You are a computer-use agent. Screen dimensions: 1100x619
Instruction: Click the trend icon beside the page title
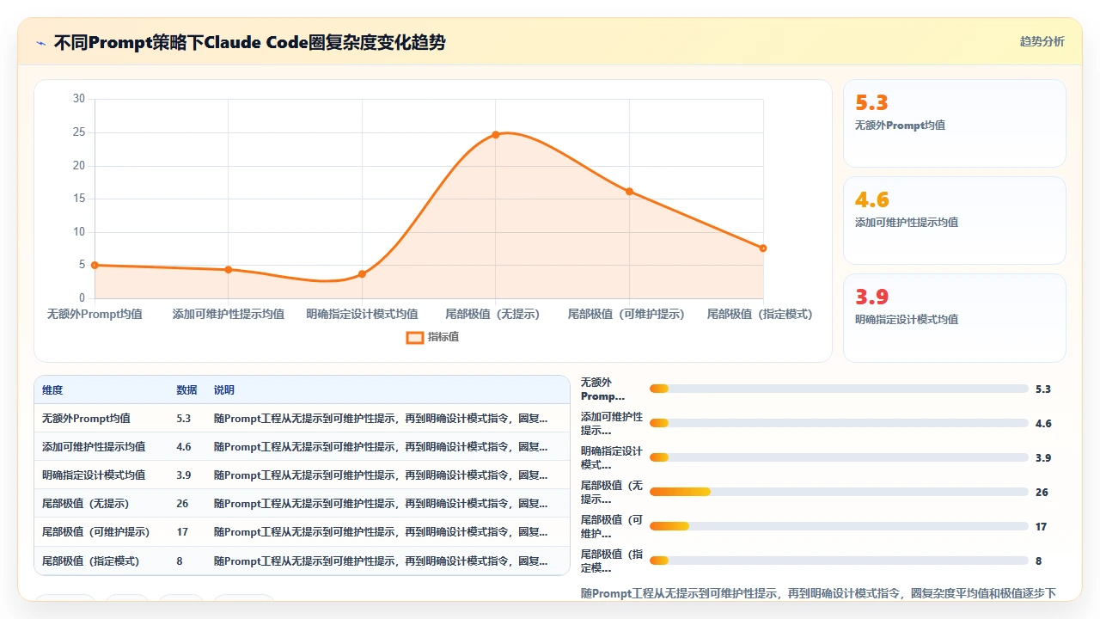(x=40, y=42)
